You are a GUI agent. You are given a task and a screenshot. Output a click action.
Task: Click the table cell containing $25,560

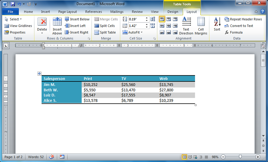coord(138,85)
